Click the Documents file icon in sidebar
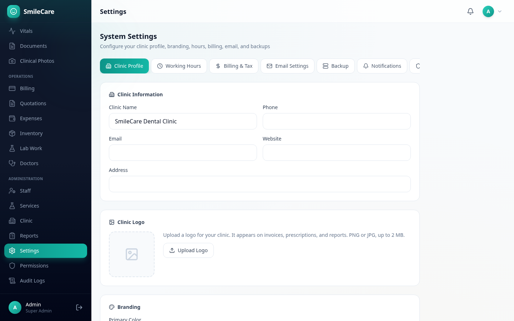The width and height of the screenshot is (514, 321). click(12, 46)
